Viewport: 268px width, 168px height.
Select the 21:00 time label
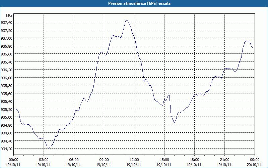(x=224, y=160)
